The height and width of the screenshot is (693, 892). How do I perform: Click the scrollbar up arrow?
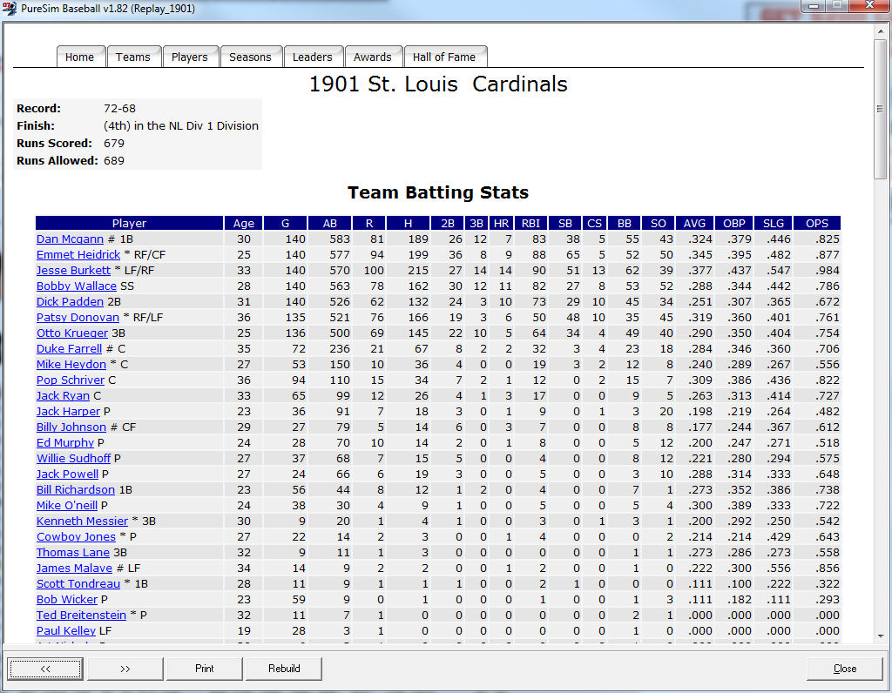click(x=880, y=31)
